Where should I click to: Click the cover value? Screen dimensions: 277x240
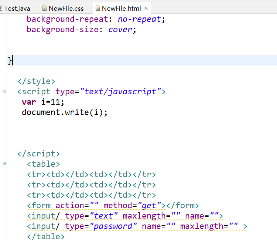click(x=120, y=29)
